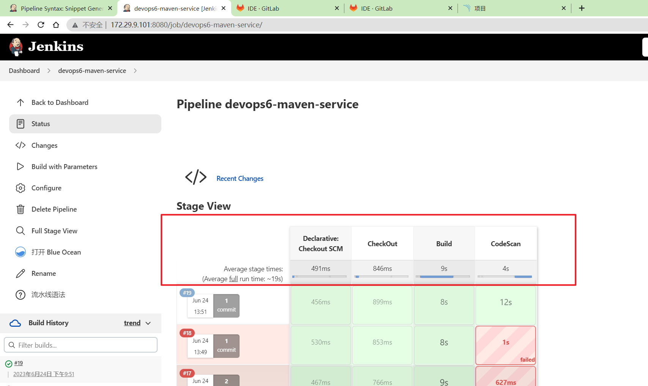Image resolution: width=648 pixels, height=386 pixels.
Task: Open the Status menu item
Action: tap(85, 124)
